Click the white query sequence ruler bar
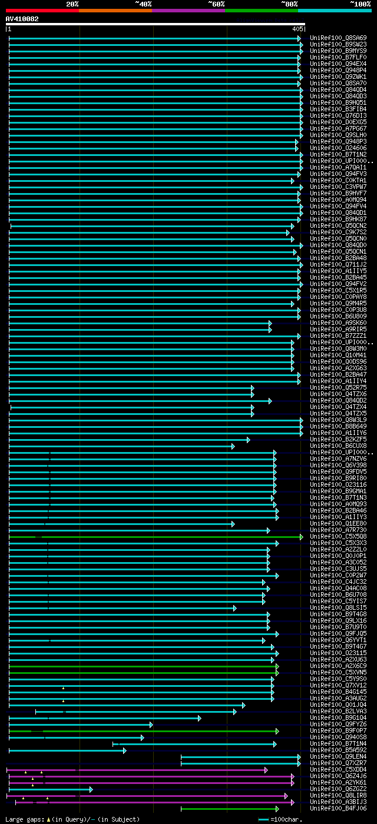The height and width of the screenshot is (824, 377). (x=156, y=24)
